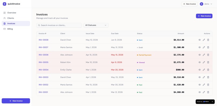Image resolution: width=217 pixels, height=106 pixels.
Task: Click client name Emily Clarke
Action: coord(66,70)
